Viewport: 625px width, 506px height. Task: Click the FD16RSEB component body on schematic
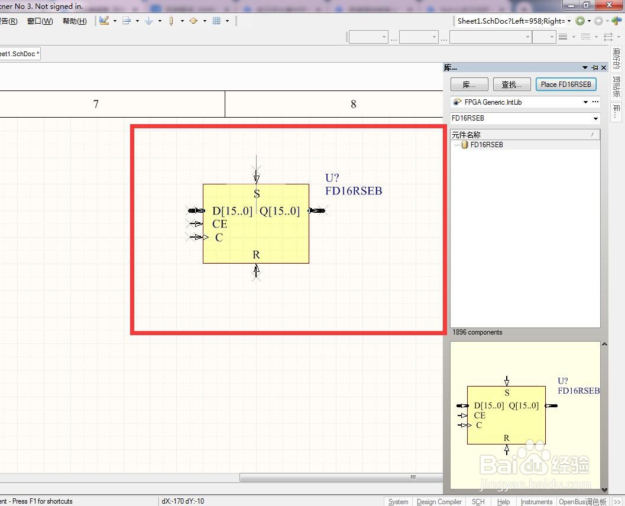[x=256, y=223]
